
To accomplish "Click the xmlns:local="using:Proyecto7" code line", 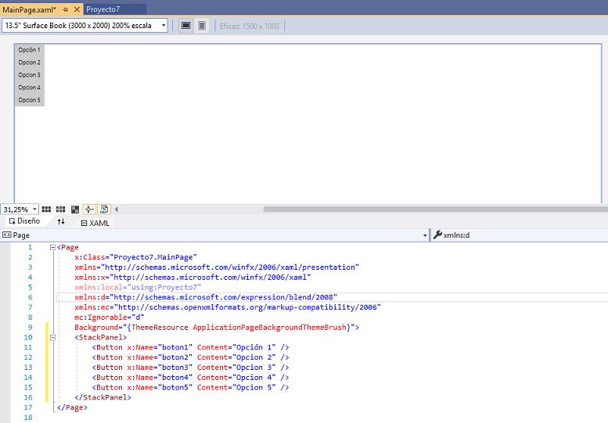I will click(138, 288).
